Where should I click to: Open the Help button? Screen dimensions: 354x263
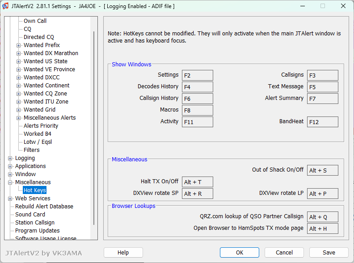coord(123,252)
